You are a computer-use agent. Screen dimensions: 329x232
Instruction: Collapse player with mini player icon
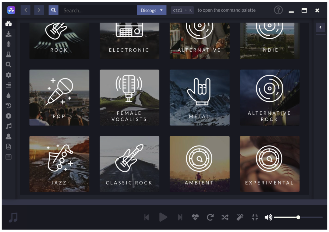255,217
